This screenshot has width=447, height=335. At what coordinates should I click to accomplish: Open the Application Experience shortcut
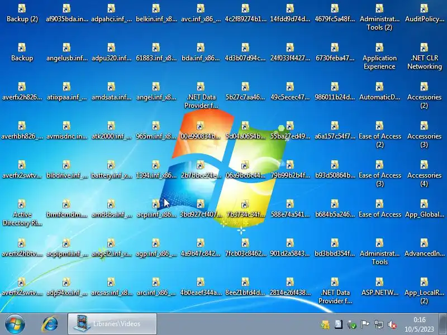(379, 56)
